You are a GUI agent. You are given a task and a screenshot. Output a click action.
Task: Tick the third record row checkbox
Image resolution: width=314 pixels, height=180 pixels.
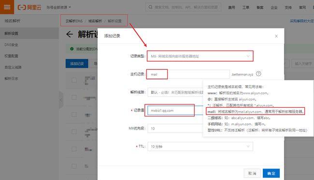pos(74,115)
